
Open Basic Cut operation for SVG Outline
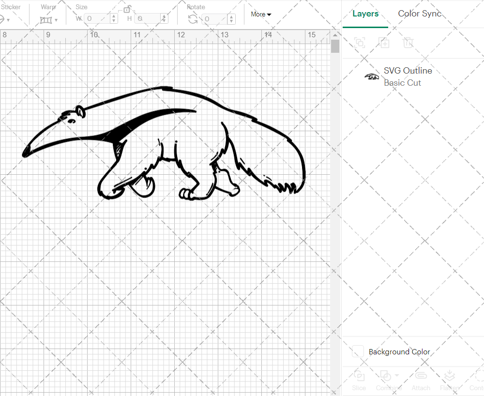tap(403, 83)
